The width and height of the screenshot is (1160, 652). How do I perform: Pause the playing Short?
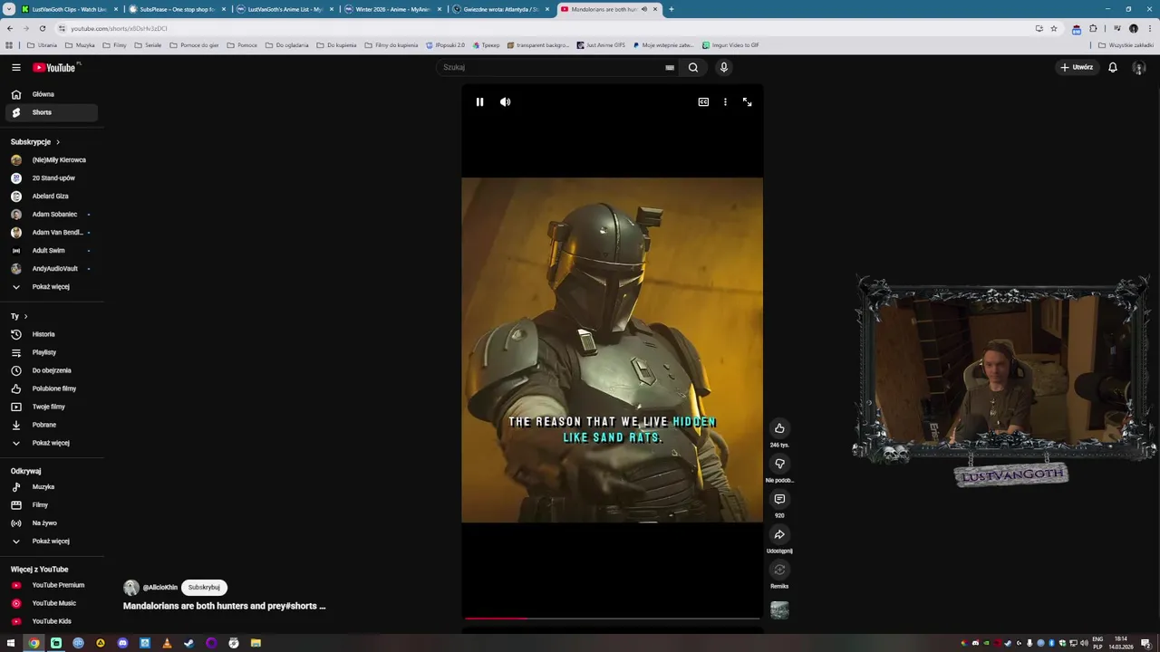click(x=479, y=102)
